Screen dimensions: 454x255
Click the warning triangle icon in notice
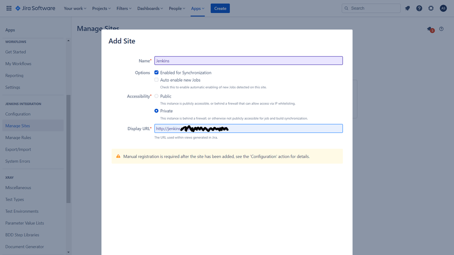pyautogui.click(x=118, y=156)
